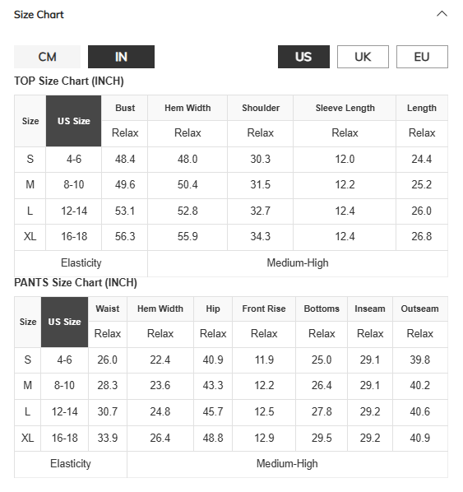Switch measurements to CM
463x492 pixels.
click(x=47, y=57)
